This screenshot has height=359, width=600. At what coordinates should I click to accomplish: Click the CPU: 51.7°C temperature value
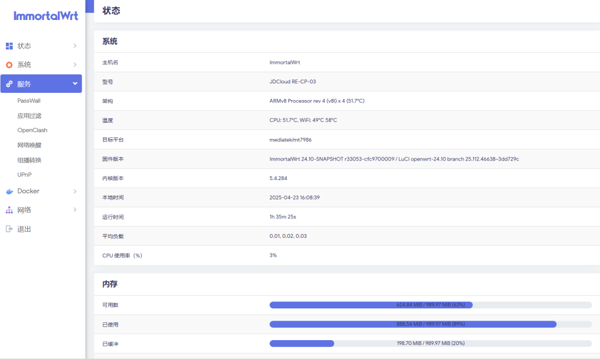pos(303,120)
